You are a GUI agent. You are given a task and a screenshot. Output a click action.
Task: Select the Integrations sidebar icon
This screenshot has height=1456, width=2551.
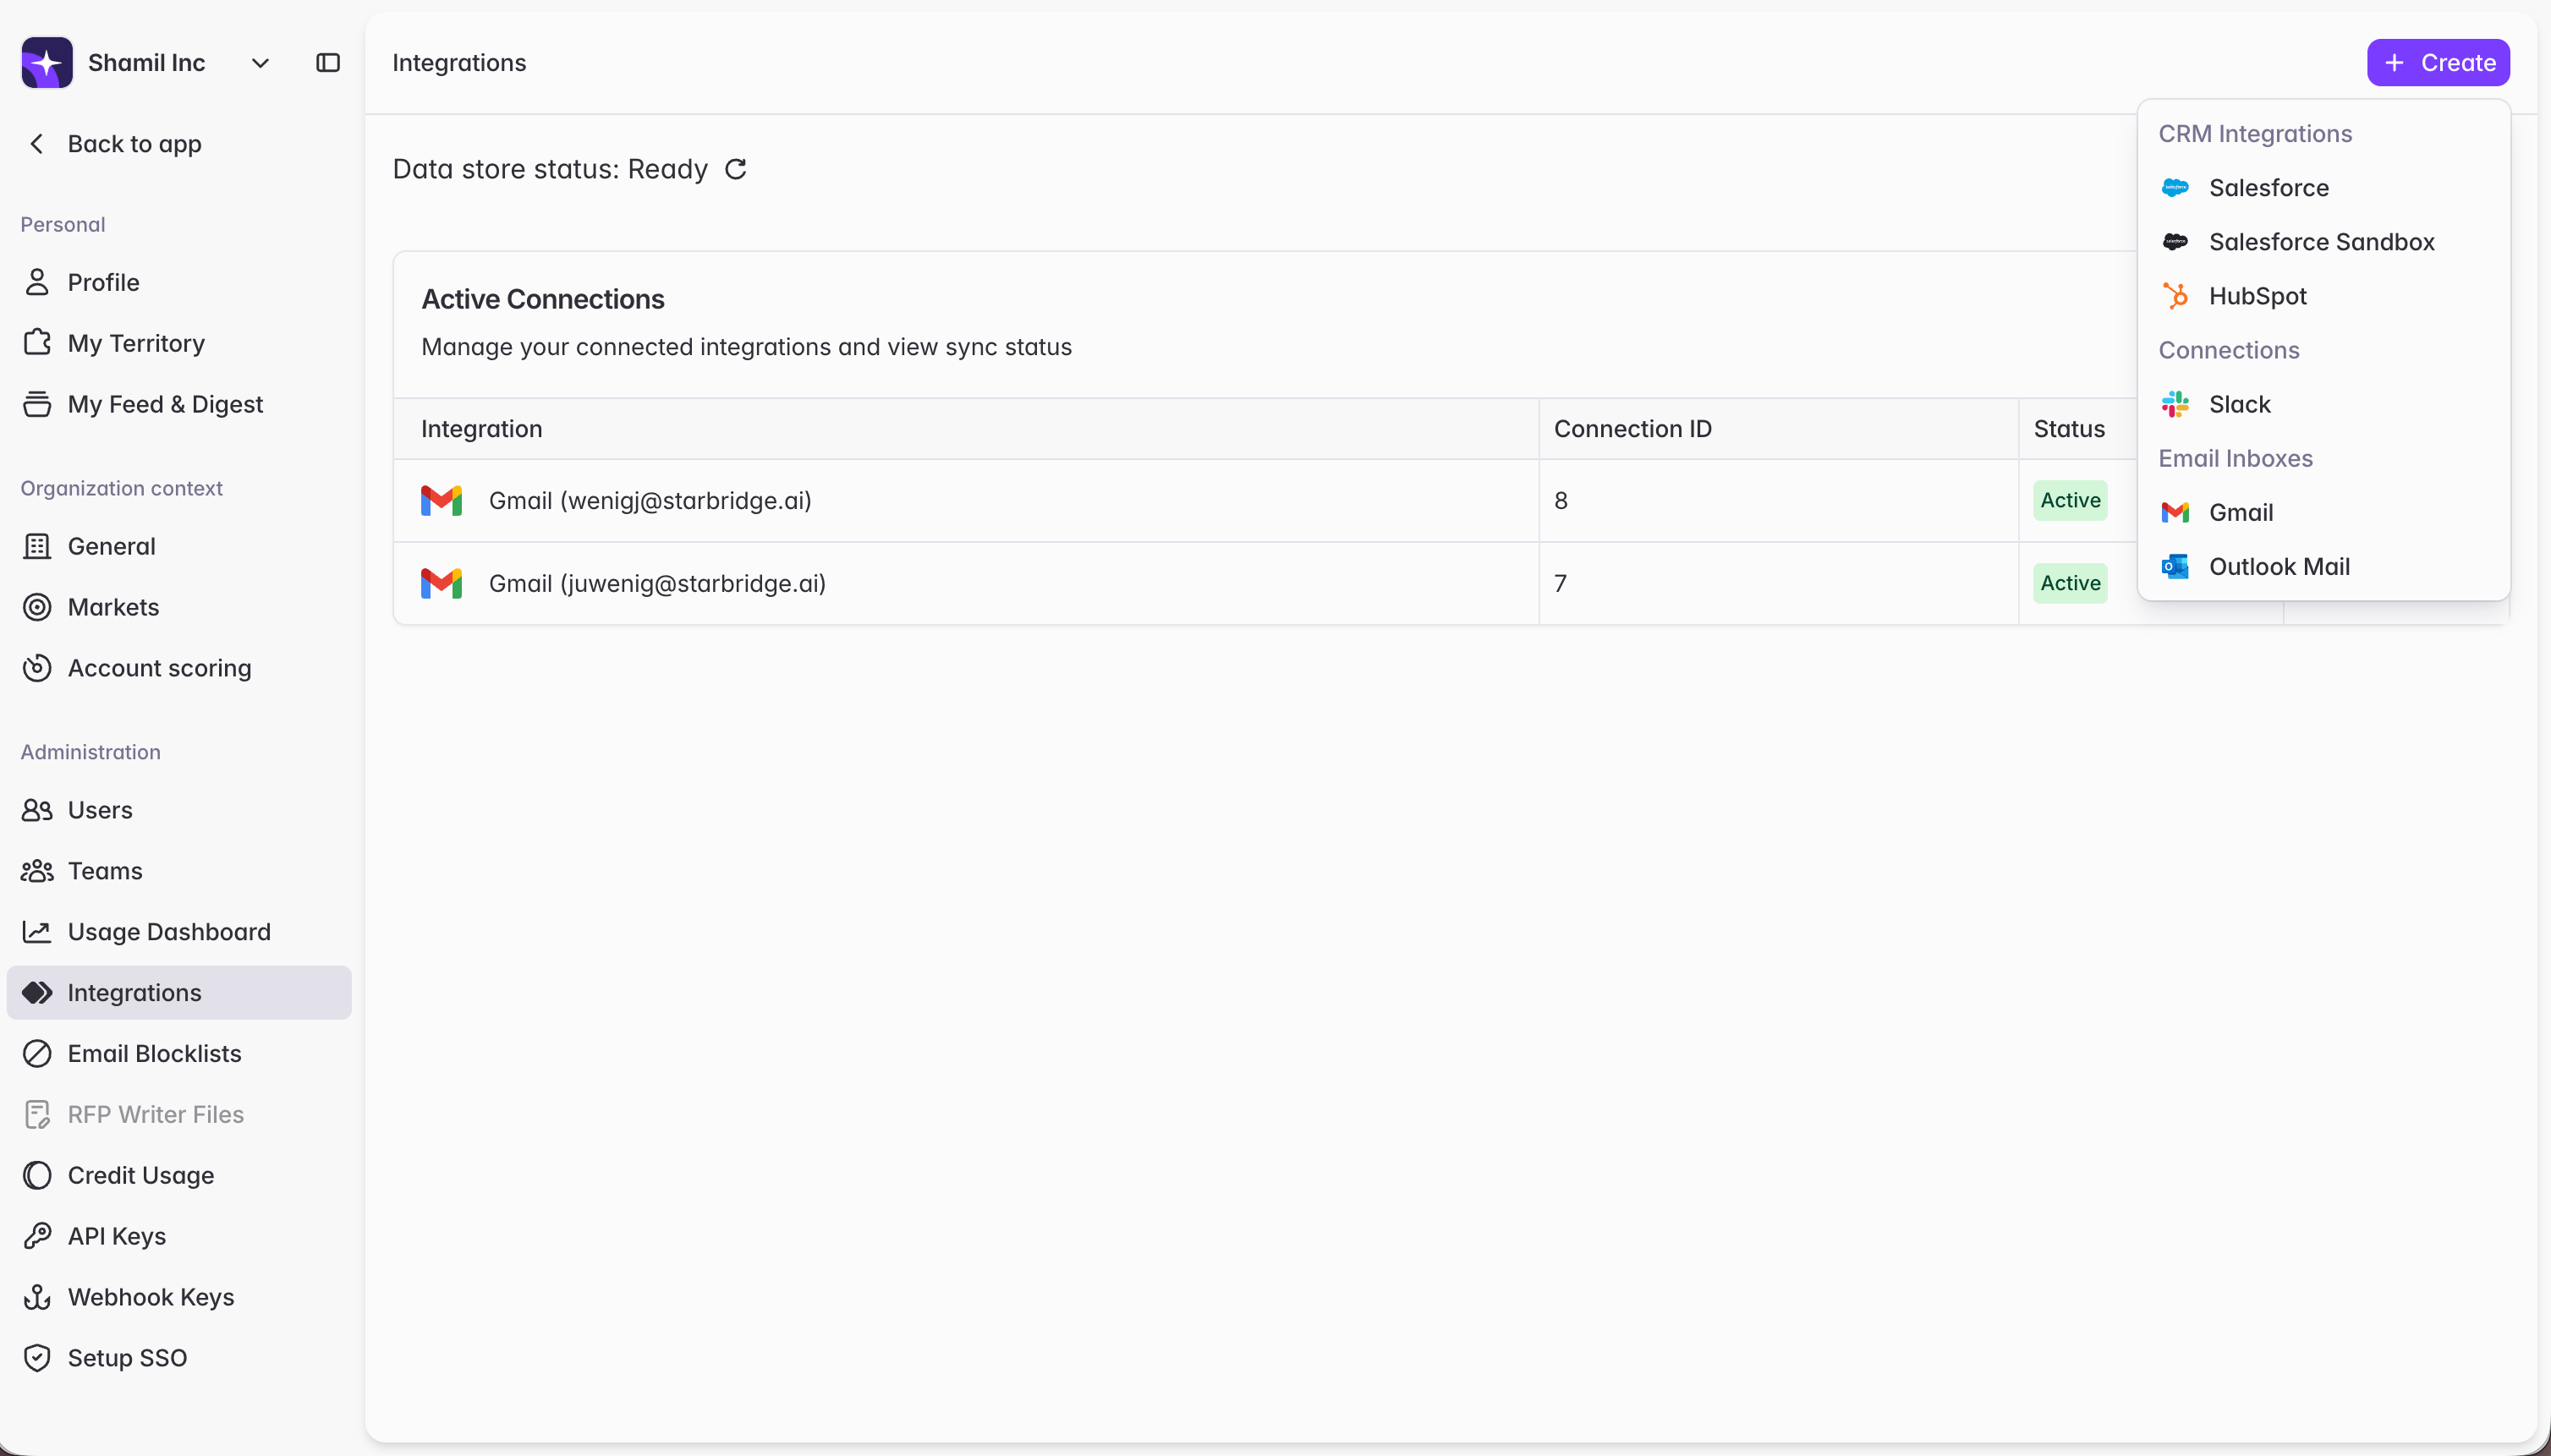pos(37,993)
